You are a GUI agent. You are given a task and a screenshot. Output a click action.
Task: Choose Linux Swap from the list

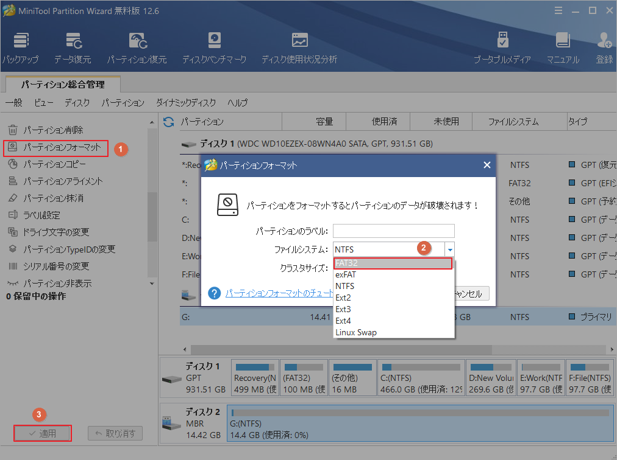click(394, 332)
